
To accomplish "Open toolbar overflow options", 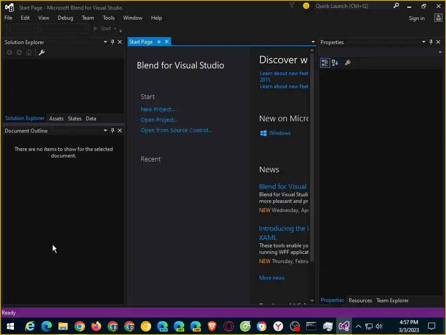I will (x=121, y=30).
